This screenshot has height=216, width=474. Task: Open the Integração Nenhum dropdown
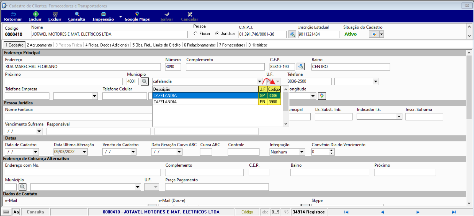point(302,152)
